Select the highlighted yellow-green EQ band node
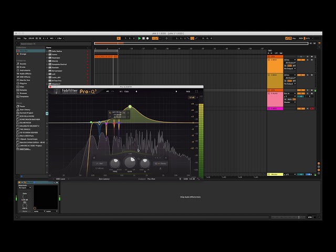Image resolution: width=336 pixels, height=252 pixels. (x=130, y=107)
